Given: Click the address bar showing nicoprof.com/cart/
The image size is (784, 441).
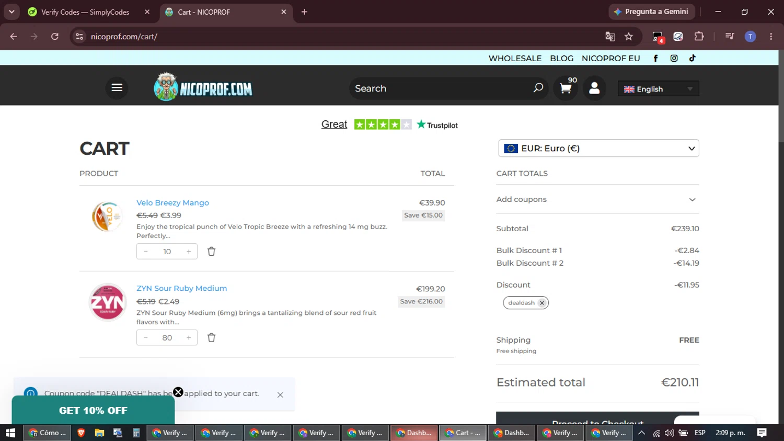Looking at the screenshot, I should (335, 37).
